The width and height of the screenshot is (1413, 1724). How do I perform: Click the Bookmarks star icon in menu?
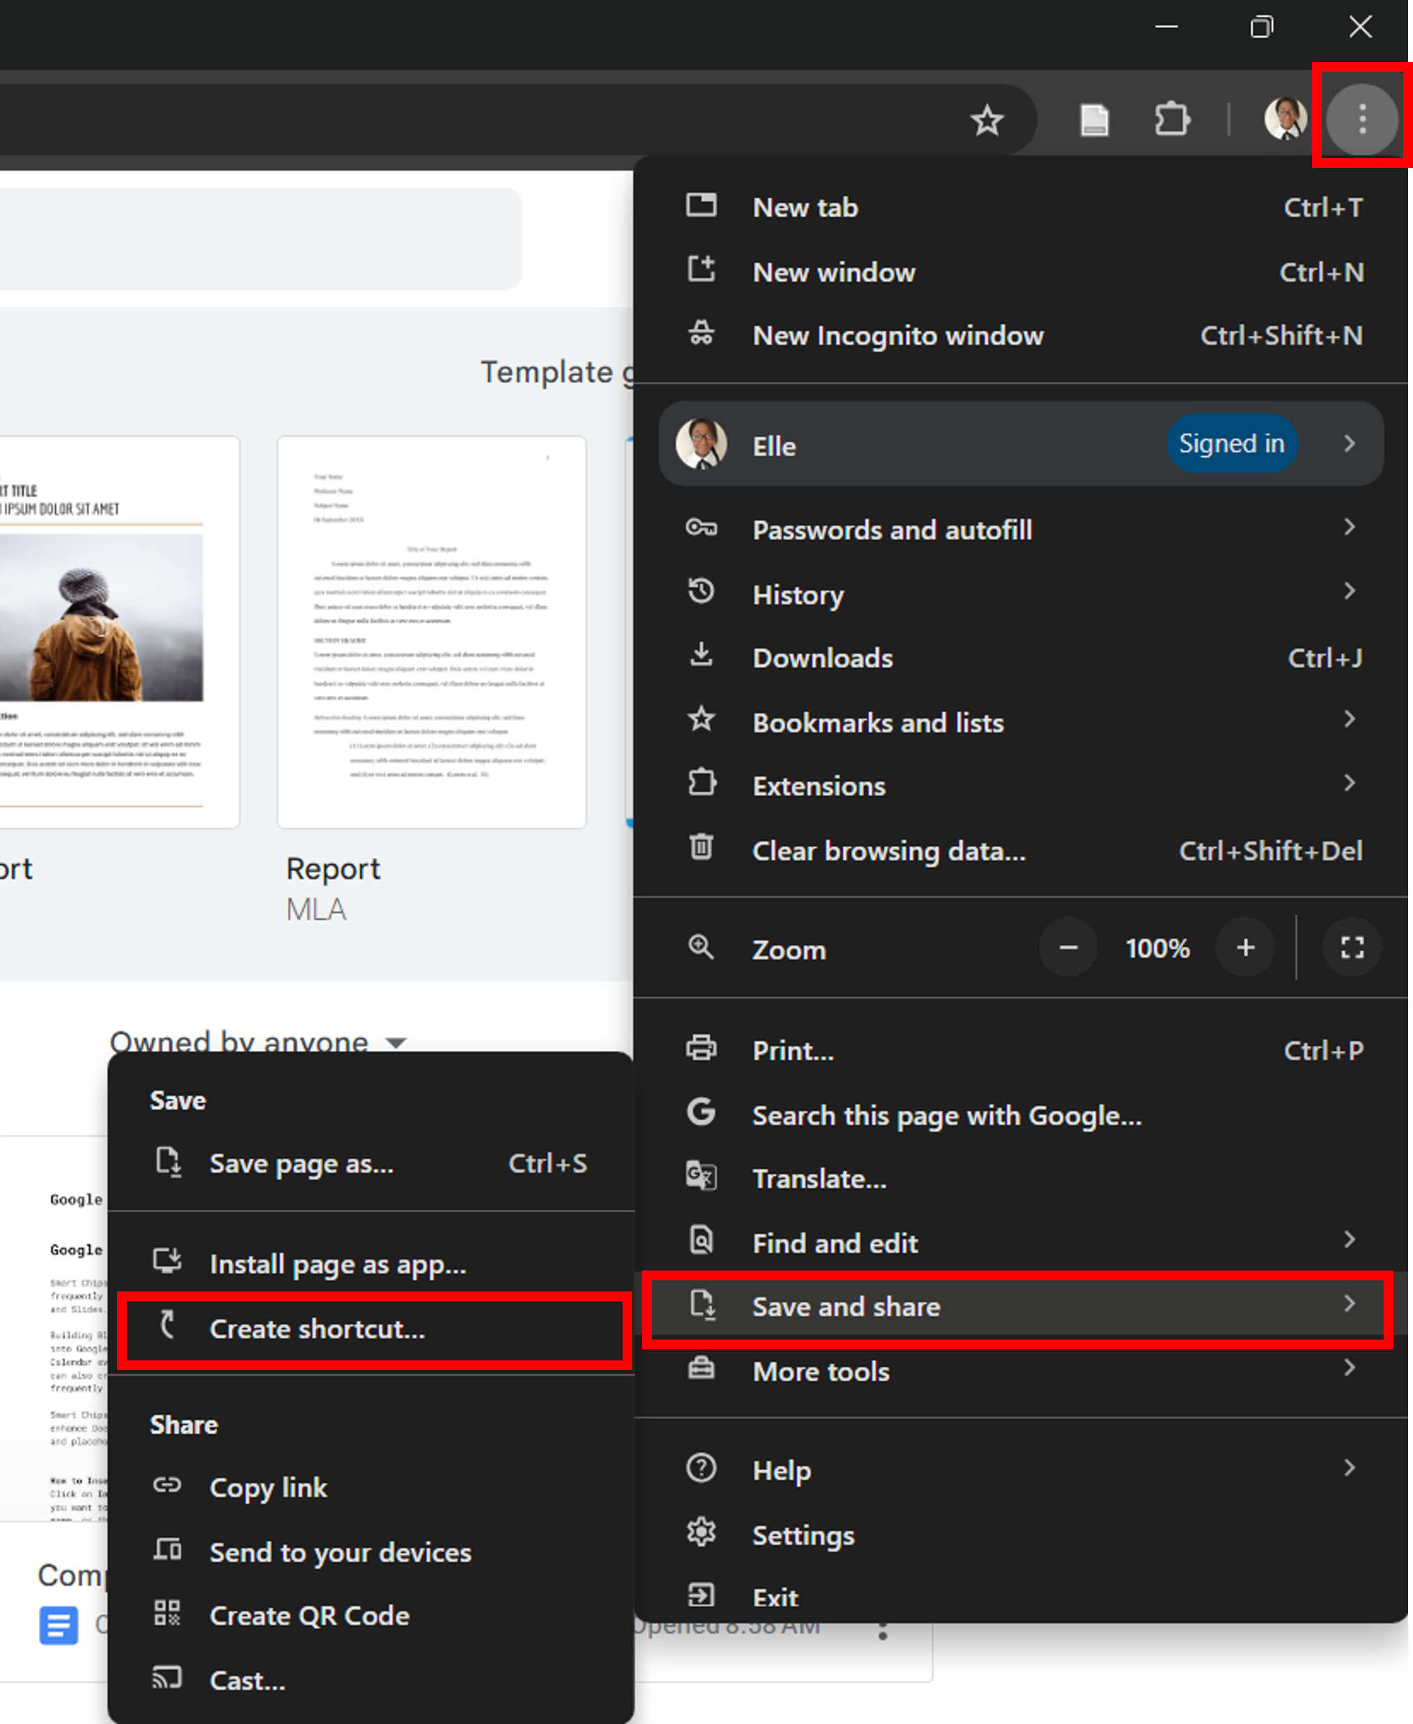[x=701, y=719]
